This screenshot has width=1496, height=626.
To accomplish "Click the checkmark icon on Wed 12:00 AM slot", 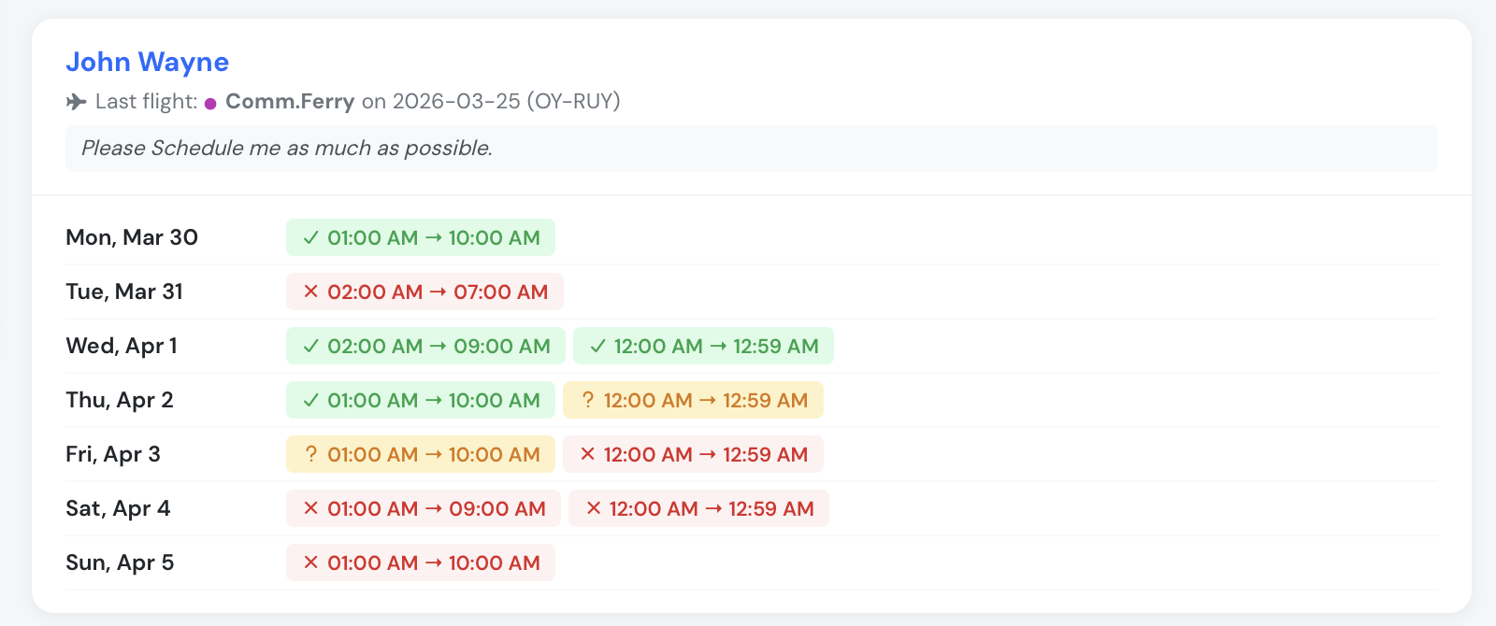I will [x=597, y=347].
